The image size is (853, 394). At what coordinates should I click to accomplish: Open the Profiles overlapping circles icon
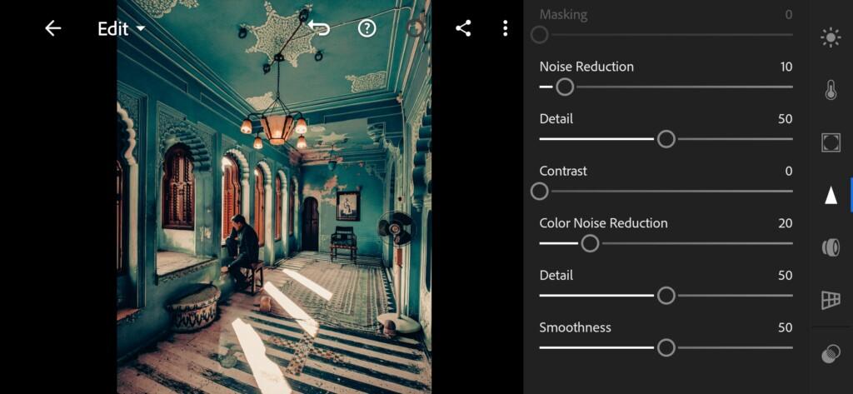pyautogui.click(x=831, y=354)
